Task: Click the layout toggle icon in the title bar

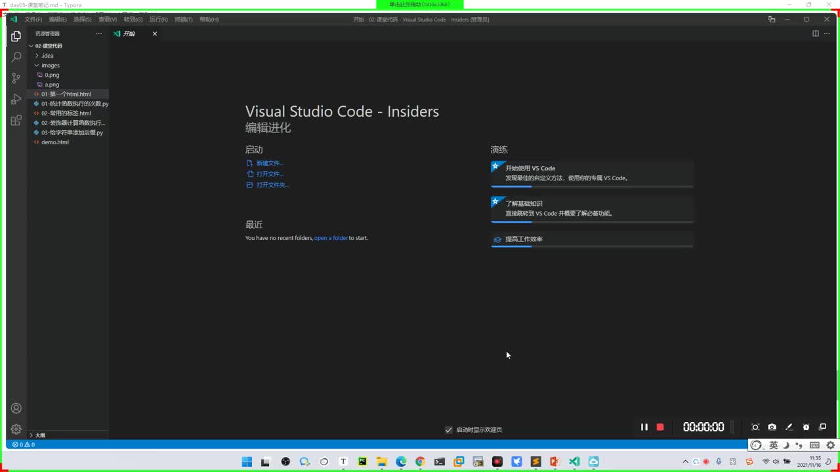Action: (x=772, y=19)
